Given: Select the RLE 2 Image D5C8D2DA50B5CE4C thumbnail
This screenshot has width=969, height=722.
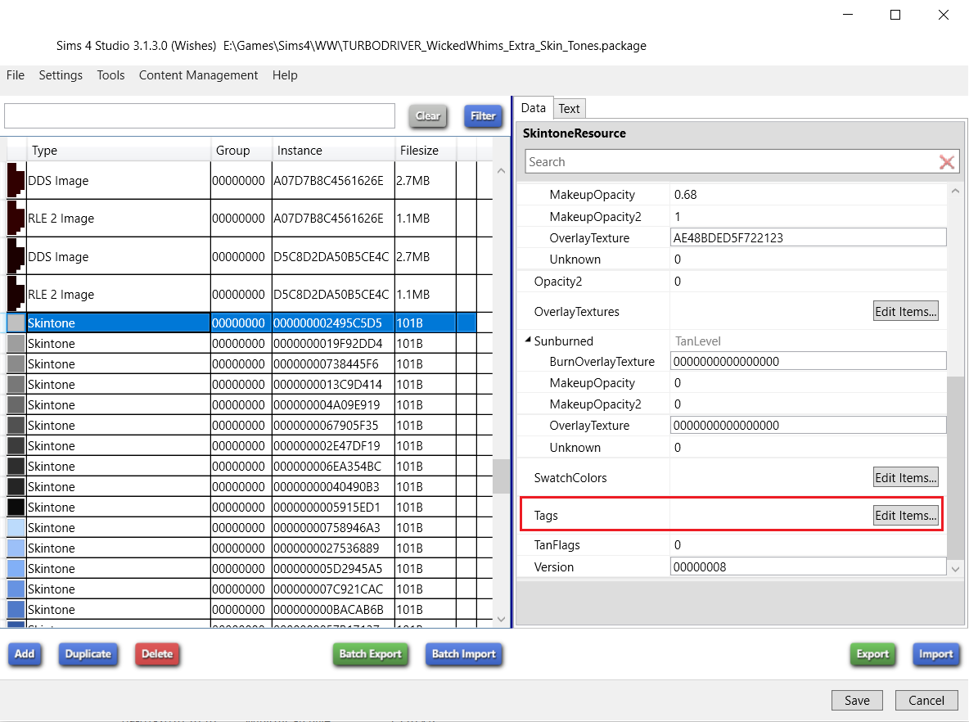Looking at the screenshot, I should (16, 294).
